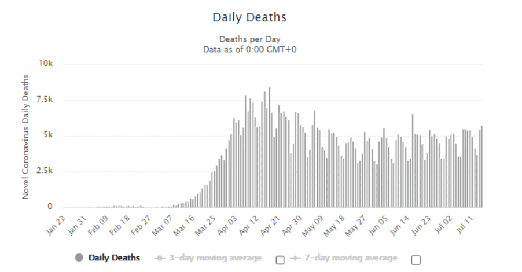Viewport: 522px width, 272px height.
Task: Click the Deaths per Day subtitle
Action: [249, 39]
